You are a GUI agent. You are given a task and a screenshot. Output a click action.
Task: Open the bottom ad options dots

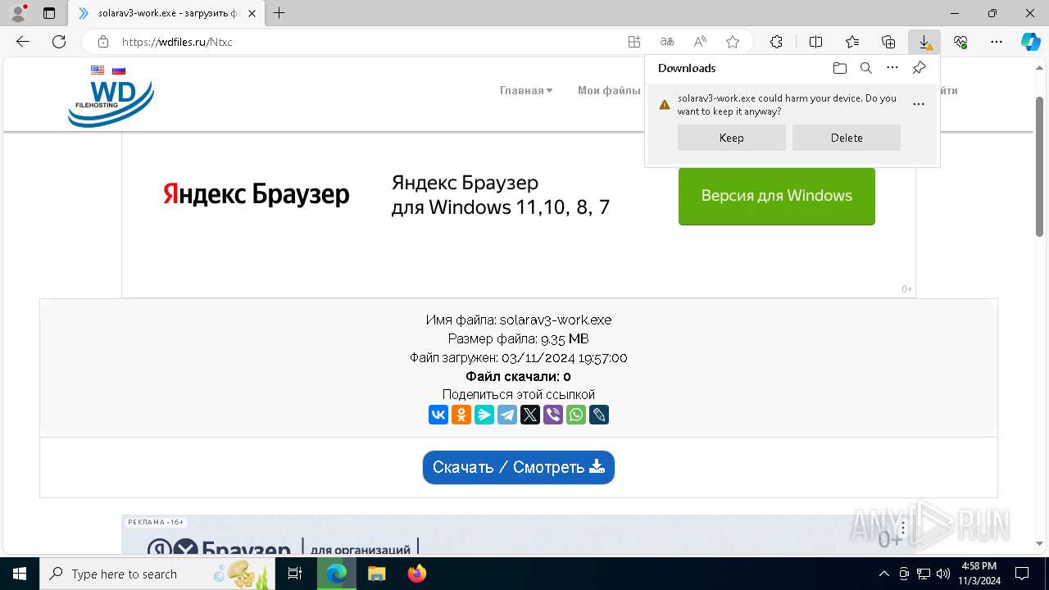tap(903, 529)
